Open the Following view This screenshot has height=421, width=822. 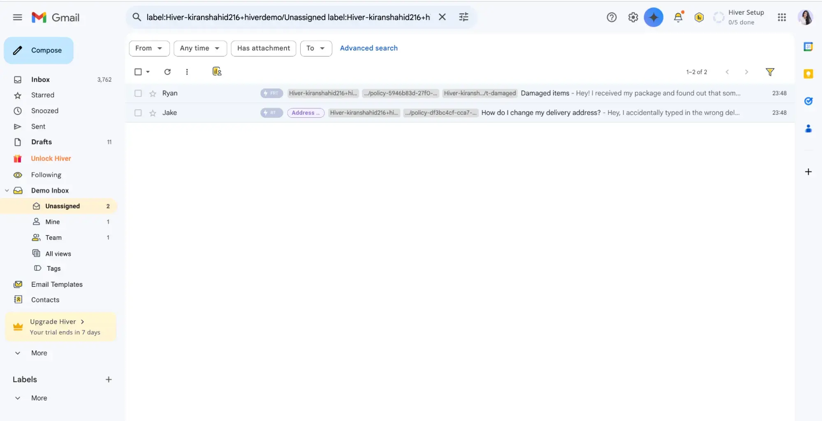[46, 175]
